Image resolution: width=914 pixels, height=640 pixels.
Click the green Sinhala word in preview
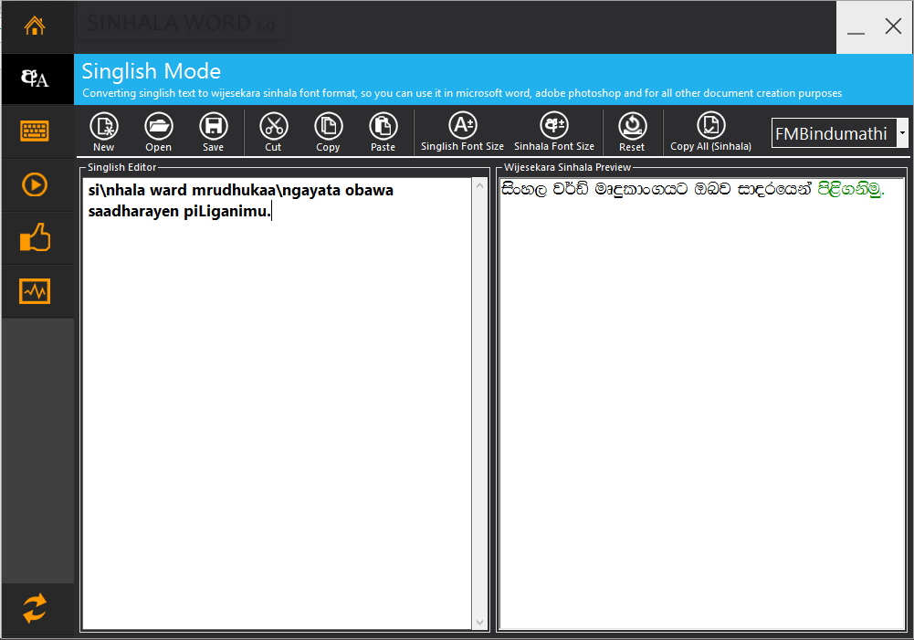pyautogui.click(x=850, y=189)
